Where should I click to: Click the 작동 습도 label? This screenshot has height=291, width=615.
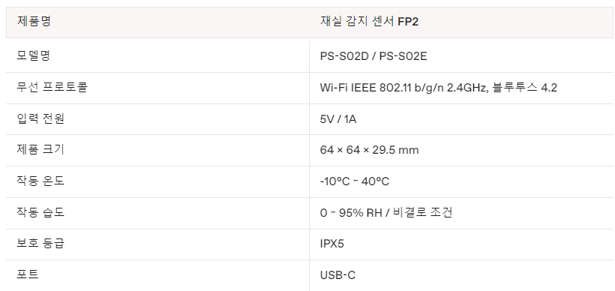pyautogui.click(x=40, y=212)
